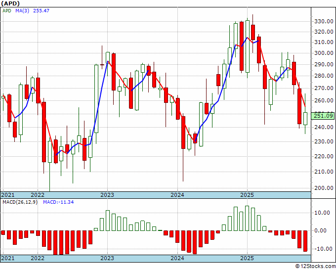Click the 330.00 price axis label
The width and height of the screenshot is (336, 270).
click(324, 21)
